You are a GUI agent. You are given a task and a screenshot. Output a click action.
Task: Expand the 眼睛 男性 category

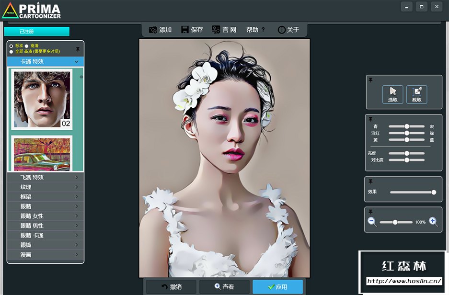(x=46, y=226)
